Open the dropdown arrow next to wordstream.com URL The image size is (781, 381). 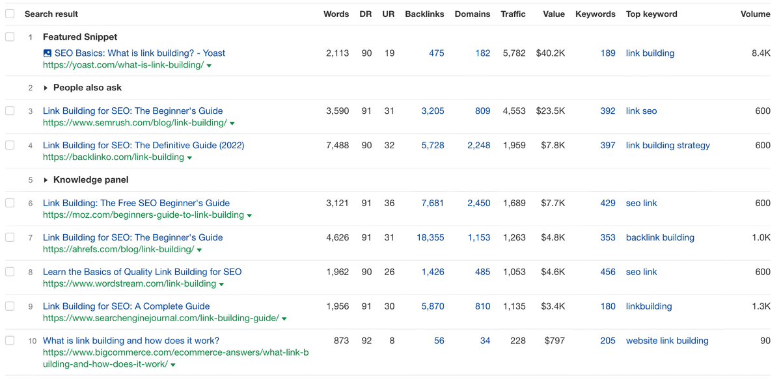[x=221, y=284]
